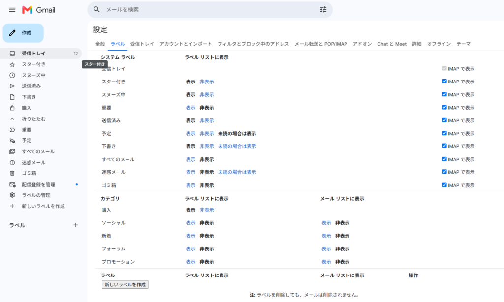Click the 下書き document icon
This screenshot has width=504, height=302.
click(12, 97)
